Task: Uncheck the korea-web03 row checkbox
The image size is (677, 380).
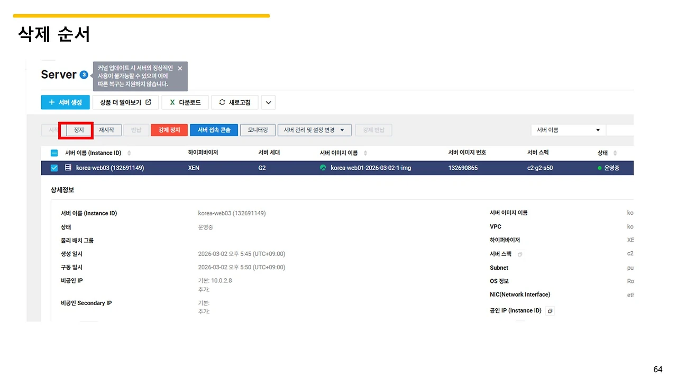Action: point(54,168)
